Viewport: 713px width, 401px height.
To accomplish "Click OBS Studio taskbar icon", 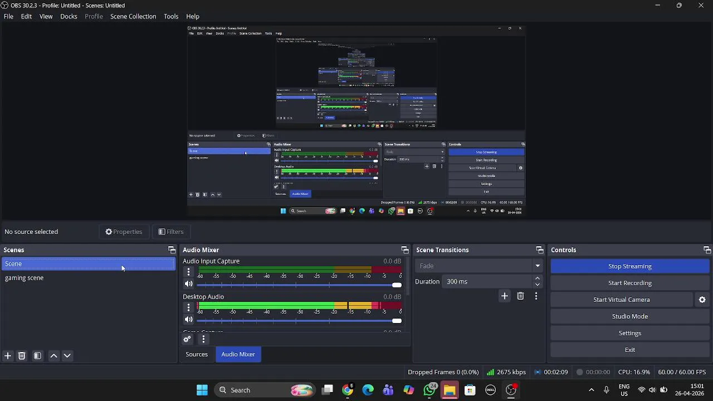I will 511,390.
